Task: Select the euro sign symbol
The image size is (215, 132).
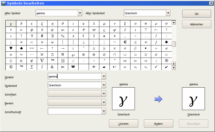Action: click(125, 42)
